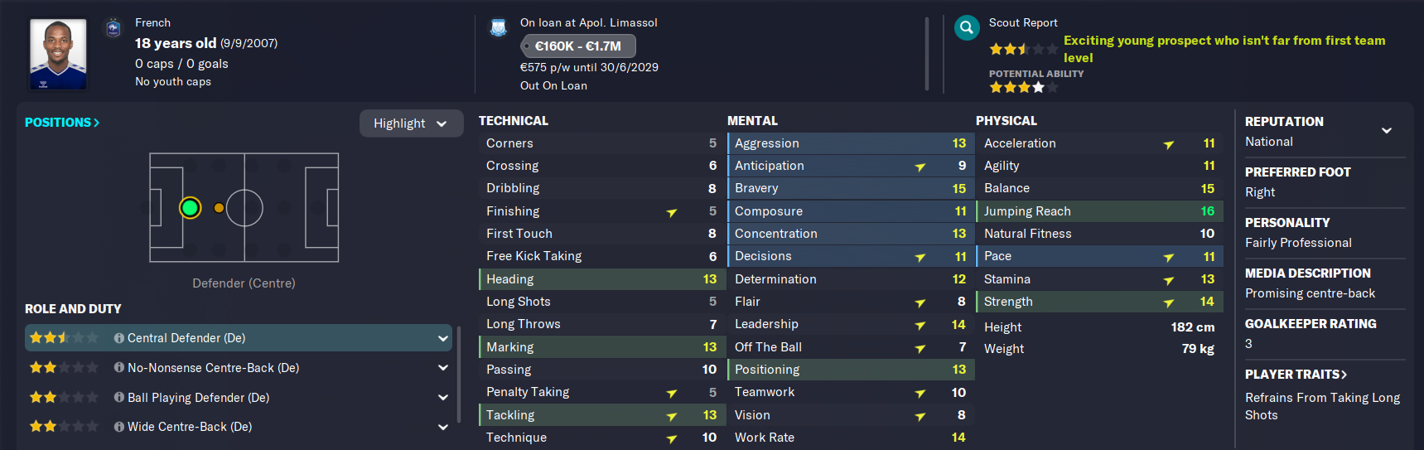
Task: Expand the Reputation section chevron
Action: click(1387, 131)
